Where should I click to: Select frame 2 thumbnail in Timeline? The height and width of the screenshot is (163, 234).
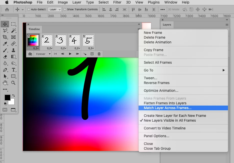coord(47,40)
